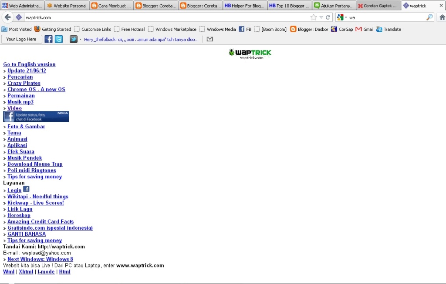
Task: Select the I-mode version link
Action: coord(46,271)
